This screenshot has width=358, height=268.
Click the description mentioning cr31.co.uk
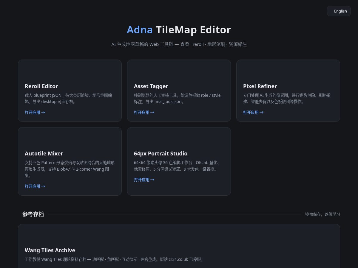(115, 259)
